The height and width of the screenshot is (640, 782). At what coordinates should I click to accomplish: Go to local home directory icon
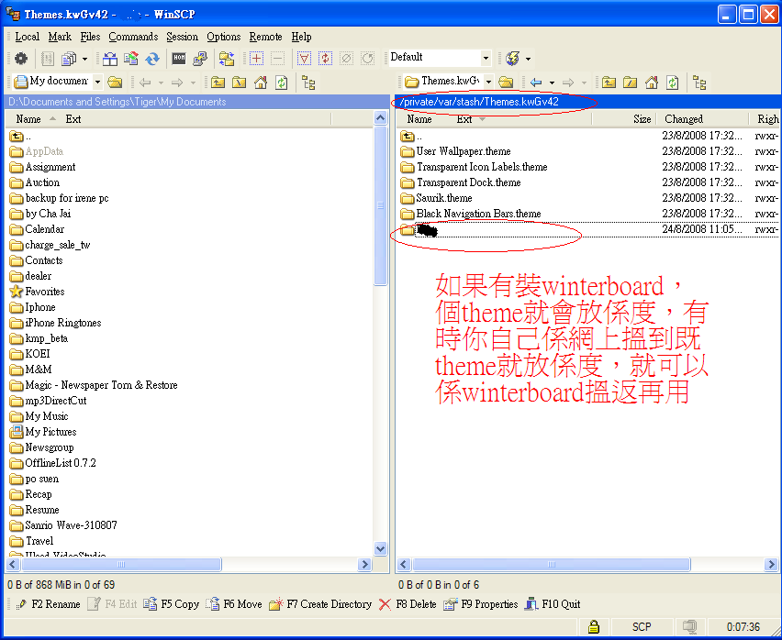coord(261,83)
